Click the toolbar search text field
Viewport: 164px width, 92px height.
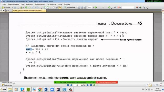[128, 7]
